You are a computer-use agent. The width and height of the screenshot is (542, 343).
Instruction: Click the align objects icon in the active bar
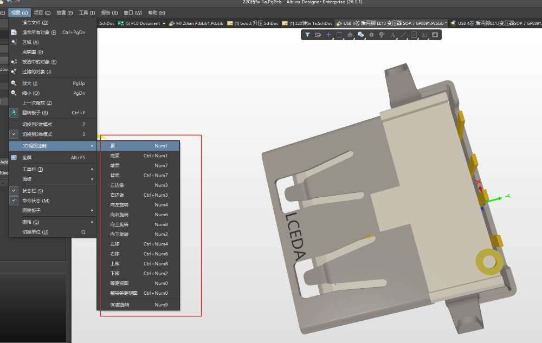tap(350, 35)
